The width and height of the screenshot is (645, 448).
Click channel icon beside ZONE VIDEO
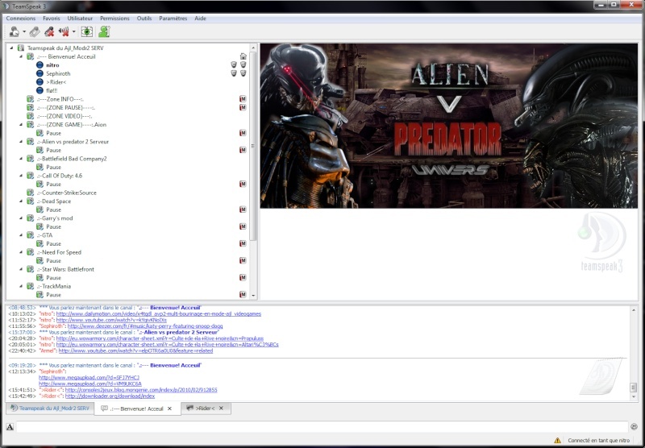(30, 116)
